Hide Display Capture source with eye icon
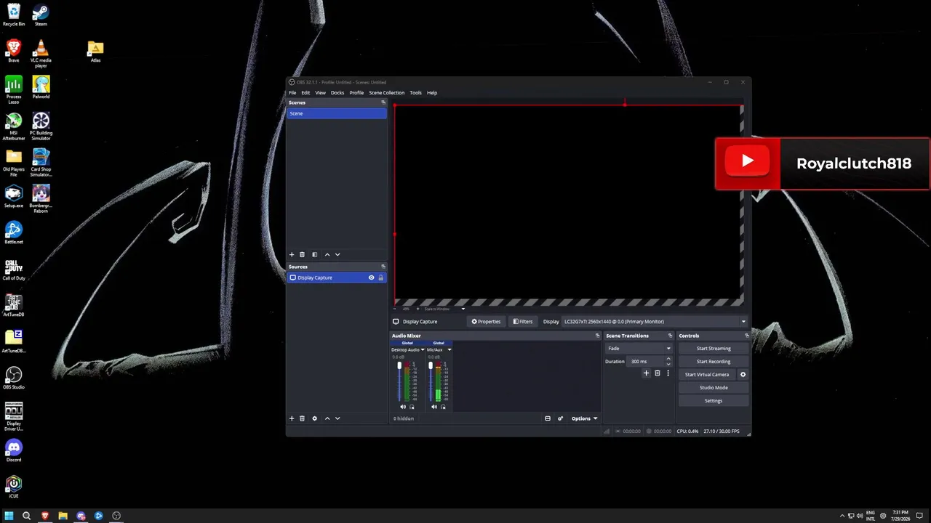931x523 pixels. (371, 277)
